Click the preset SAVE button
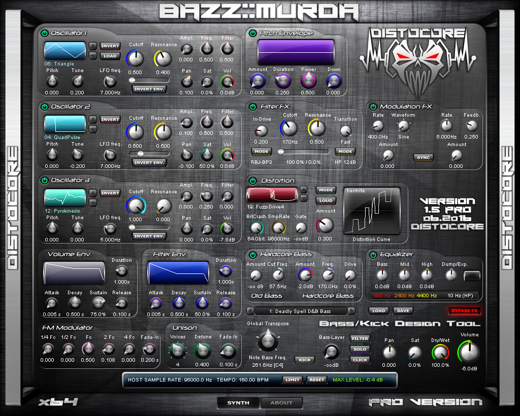Image resolution: width=520 pixels, height=416 pixels. (403, 310)
